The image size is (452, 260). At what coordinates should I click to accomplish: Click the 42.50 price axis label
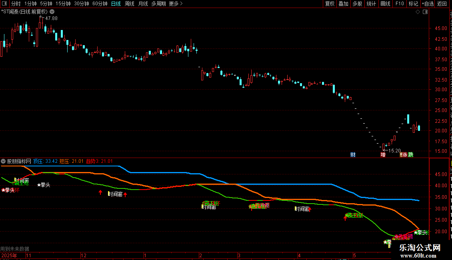pos(441,39)
